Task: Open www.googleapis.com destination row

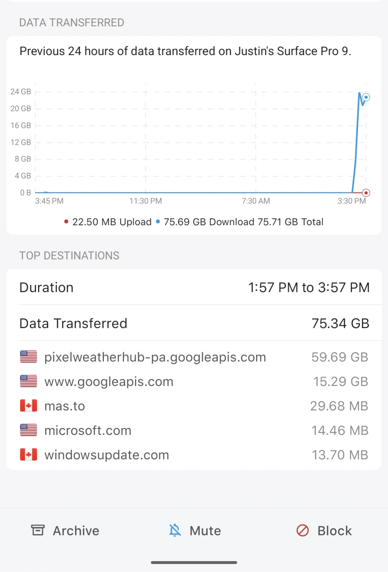Action: tap(109, 382)
